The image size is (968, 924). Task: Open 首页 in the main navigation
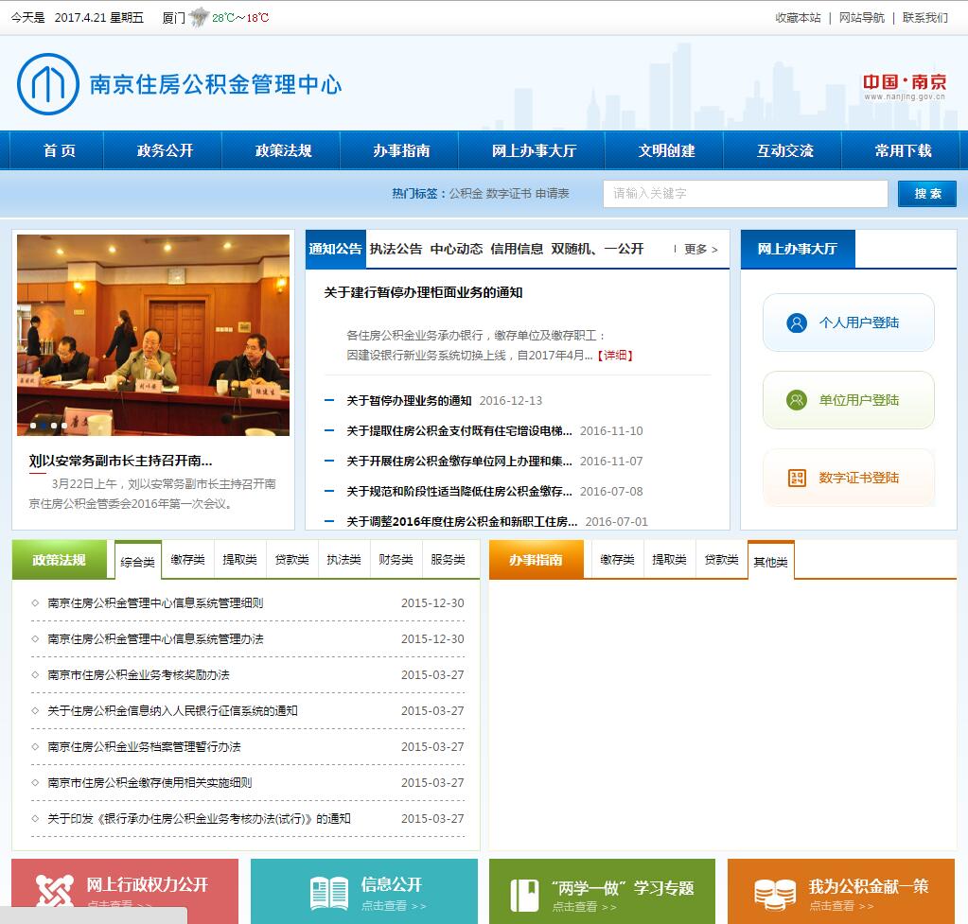tap(60, 150)
